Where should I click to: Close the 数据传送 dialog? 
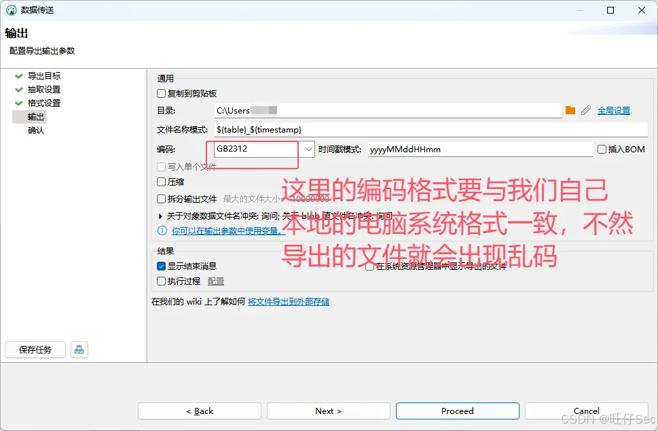click(642, 10)
